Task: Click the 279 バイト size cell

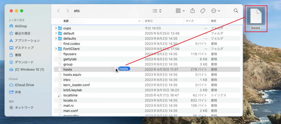Action: [199, 70]
